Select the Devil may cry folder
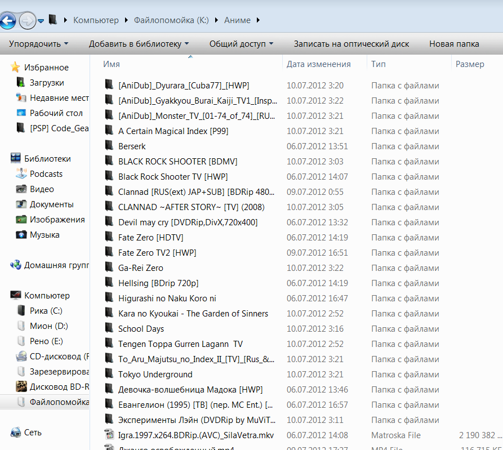This screenshot has width=503, height=450. (188, 222)
